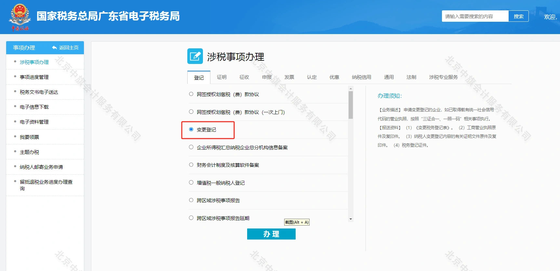
Task: Click the 搜索 search button
Action: 518,16
